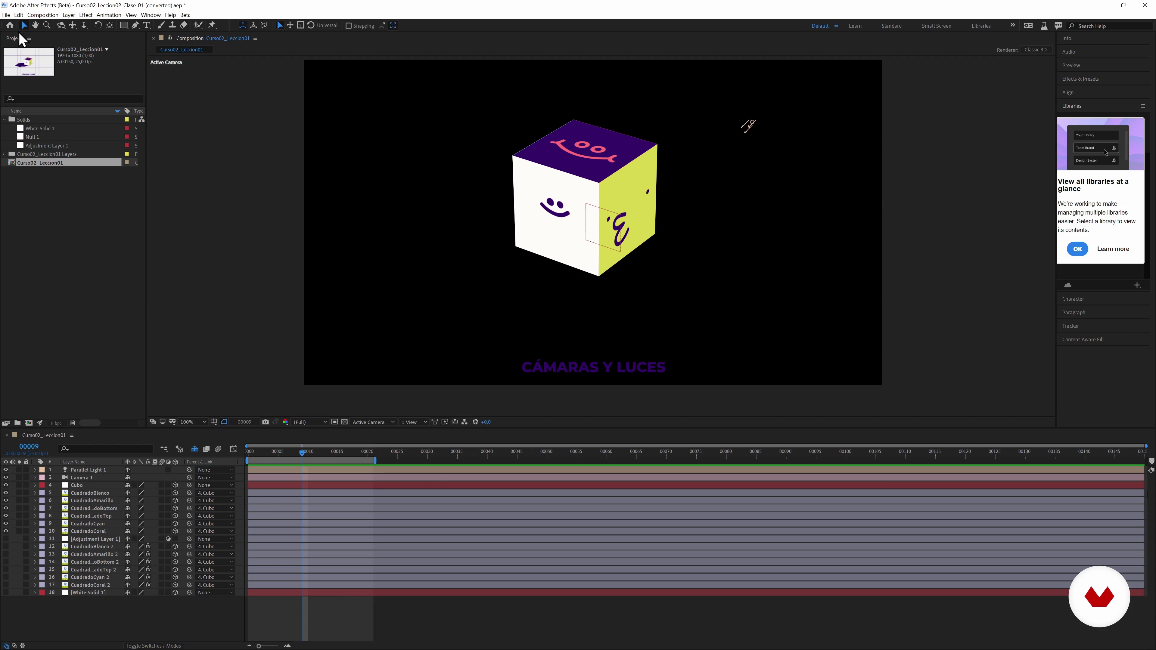
Task: Take a snapshot with the camera icon
Action: 265,422
